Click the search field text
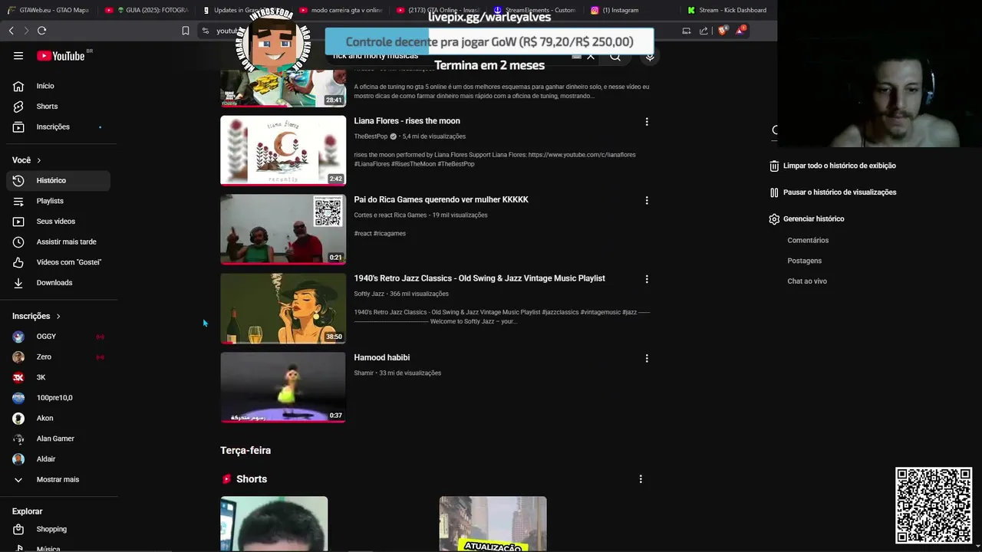 click(x=376, y=56)
